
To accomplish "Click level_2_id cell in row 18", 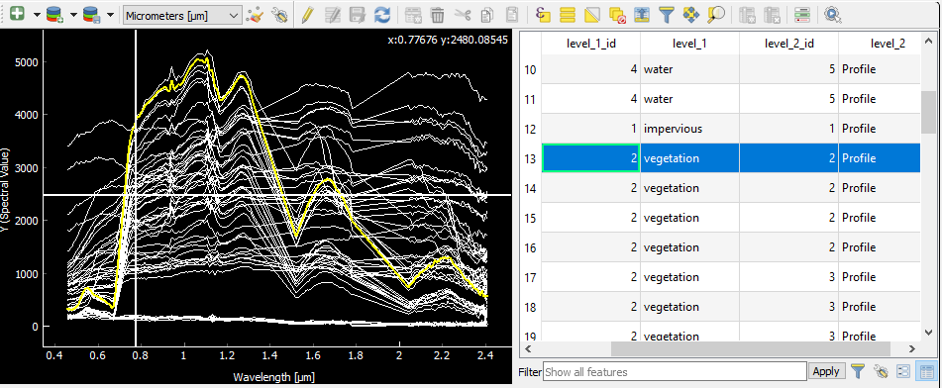I will click(x=788, y=307).
